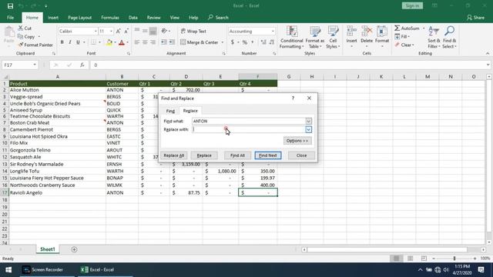Expand the Replace with history dropdown
Image resolution: width=493 pixels, height=277 pixels.
(308, 129)
